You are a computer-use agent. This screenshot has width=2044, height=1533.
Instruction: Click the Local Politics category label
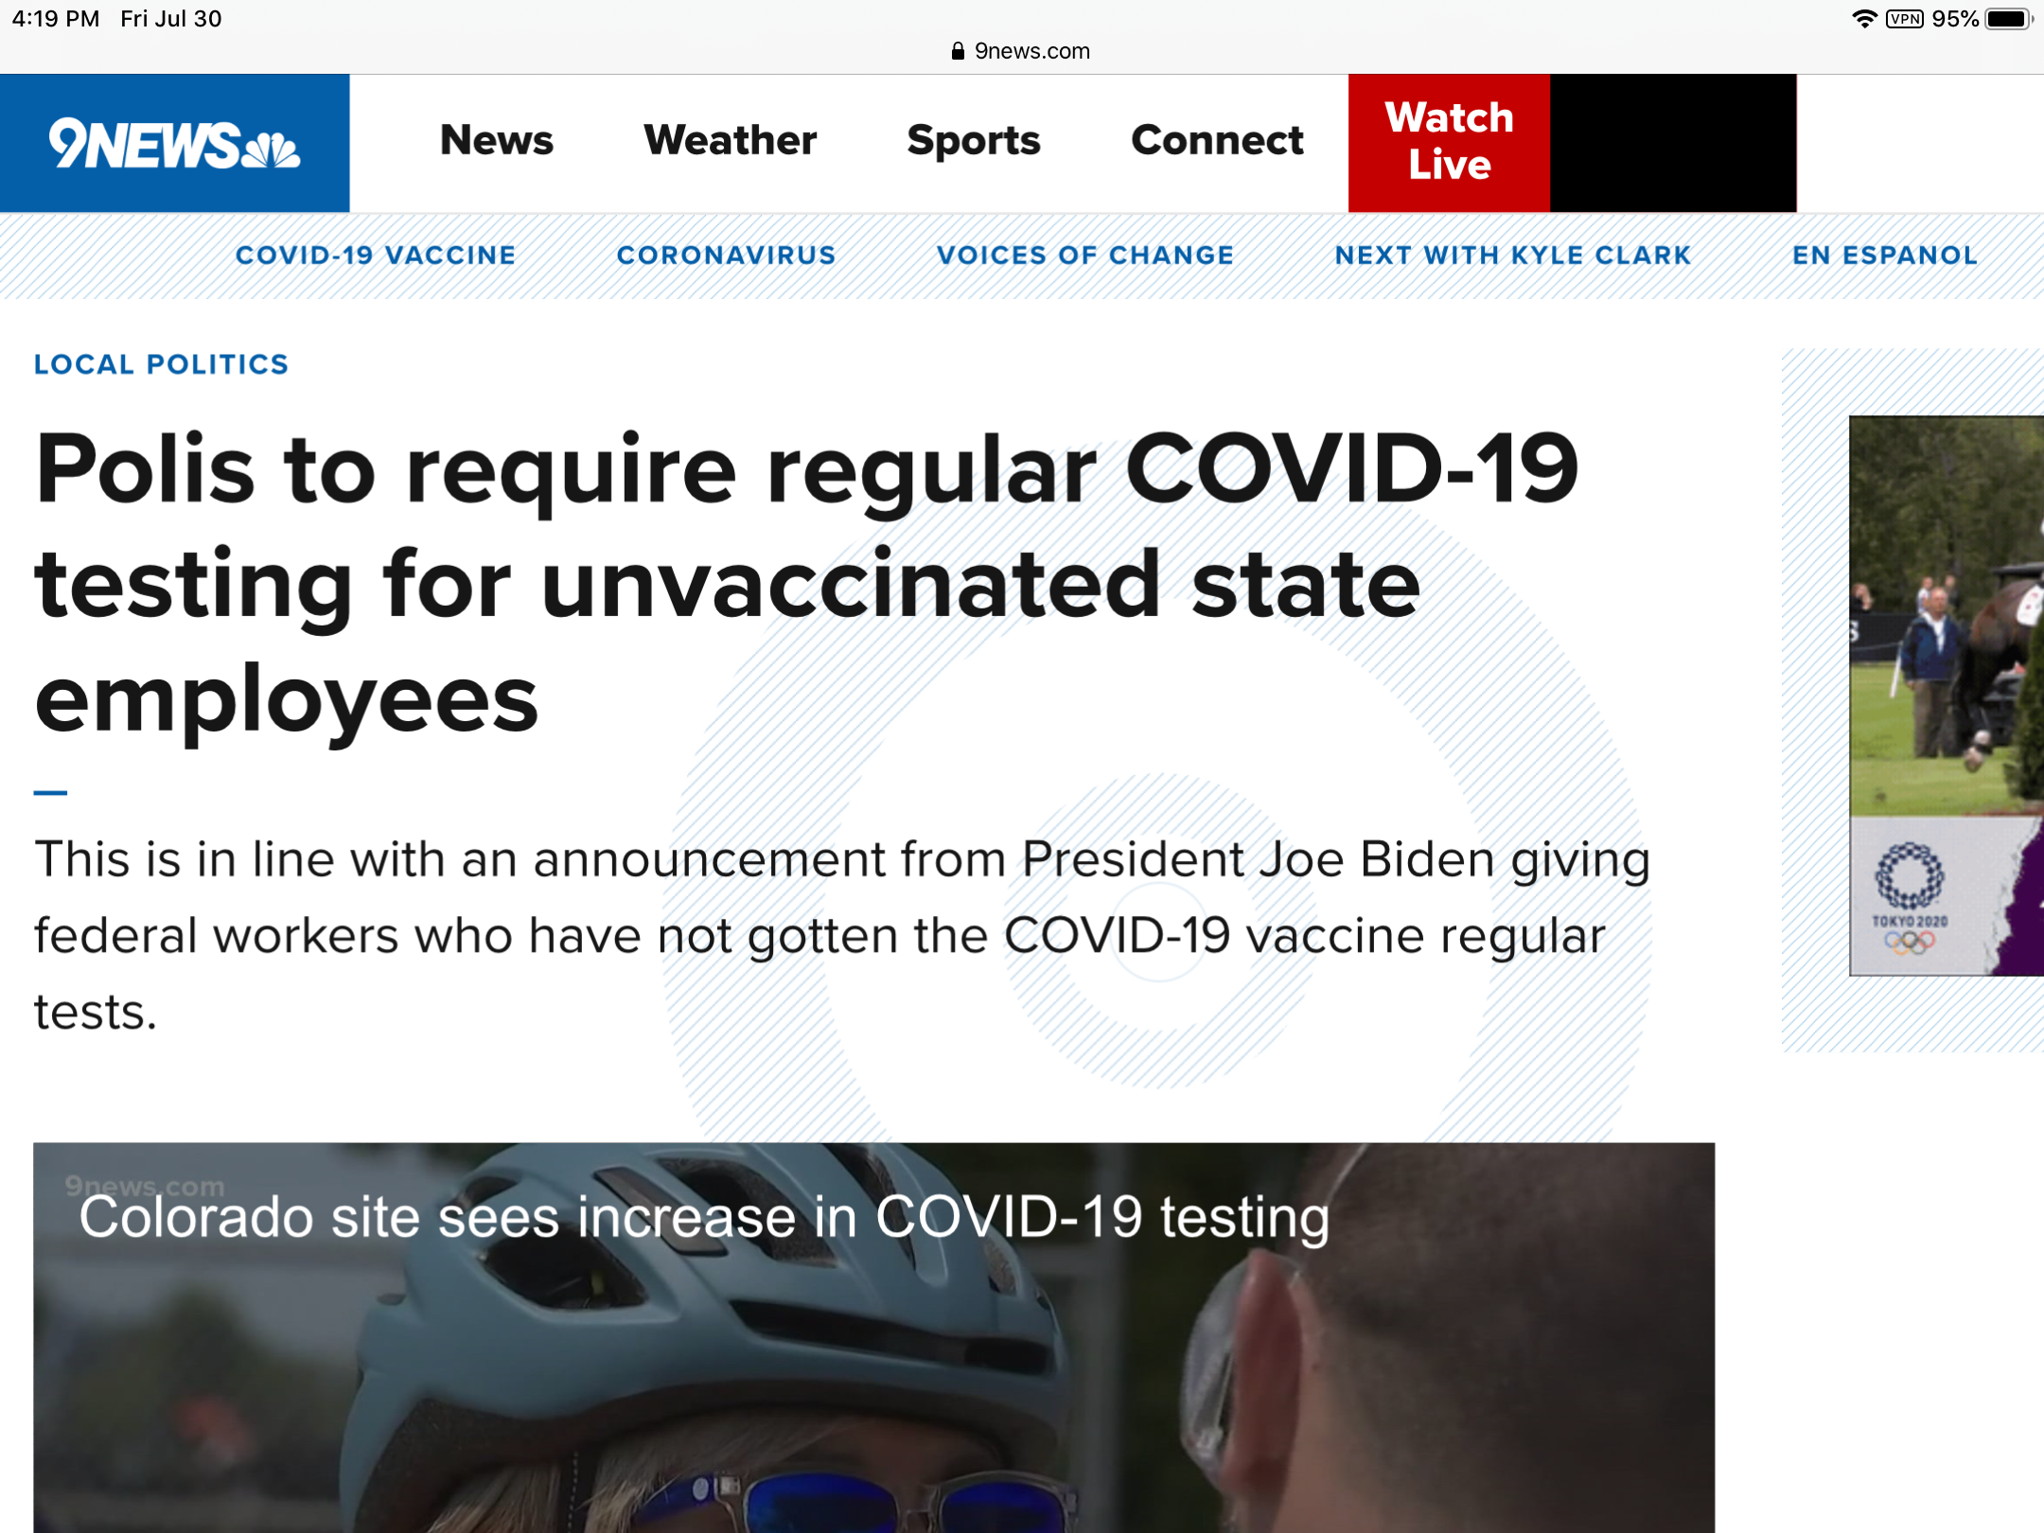pyautogui.click(x=161, y=364)
